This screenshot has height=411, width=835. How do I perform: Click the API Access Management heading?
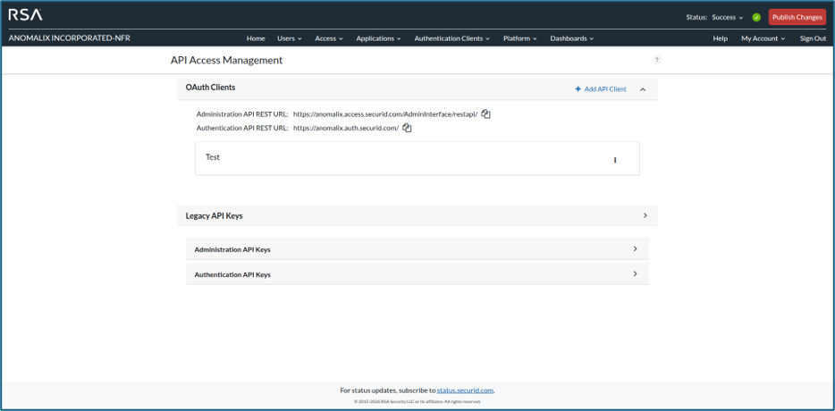click(226, 60)
